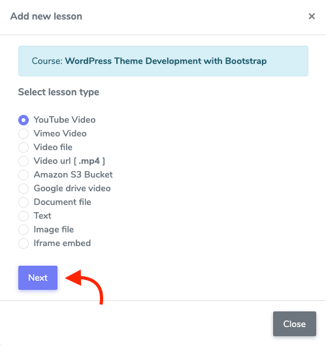Select the Document file radio button

tap(24, 202)
